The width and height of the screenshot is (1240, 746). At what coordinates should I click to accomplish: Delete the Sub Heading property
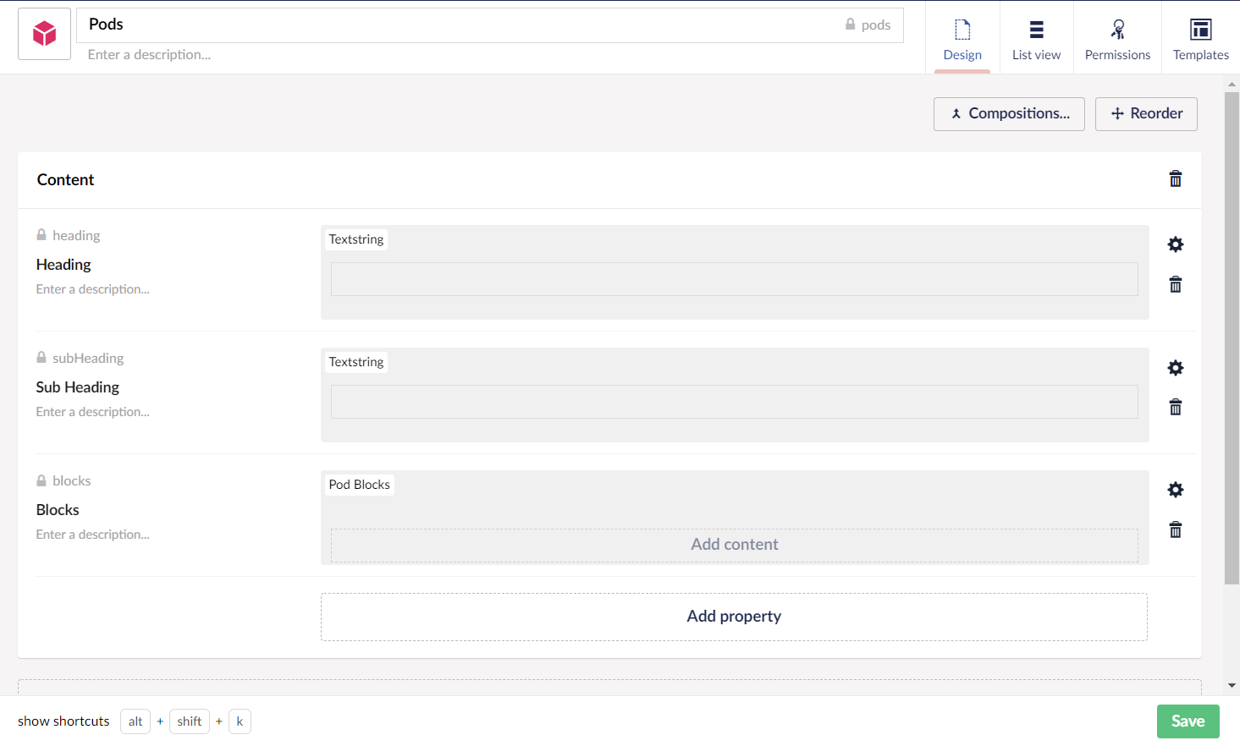(x=1175, y=408)
